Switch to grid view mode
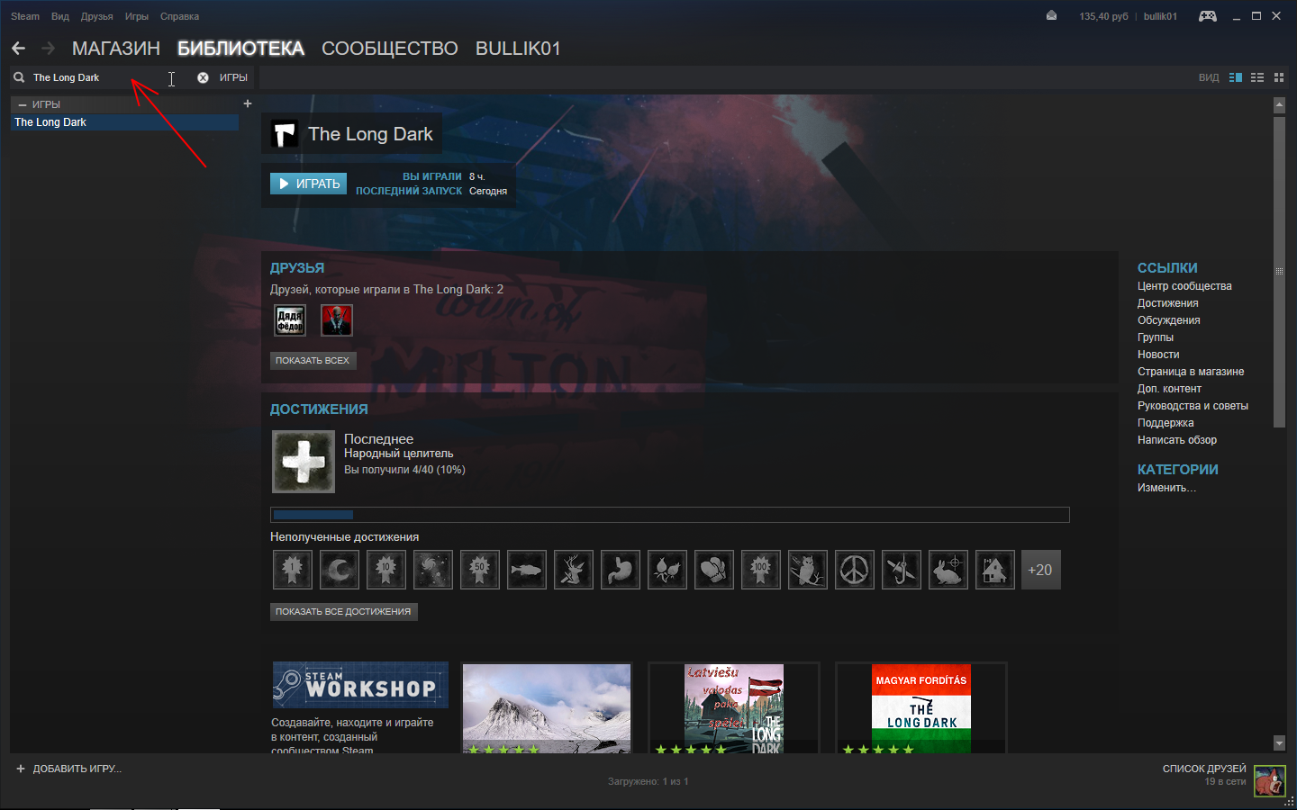This screenshot has width=1297, height=810. (x=1279, y=77)
